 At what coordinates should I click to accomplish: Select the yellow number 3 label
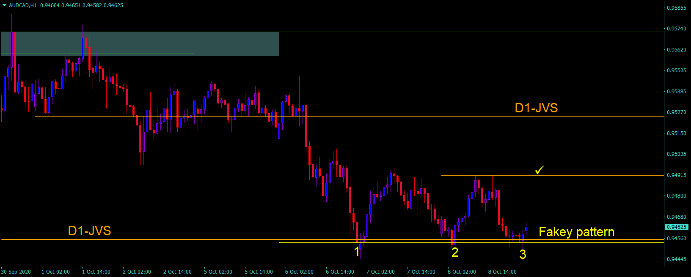pos(523,254)
